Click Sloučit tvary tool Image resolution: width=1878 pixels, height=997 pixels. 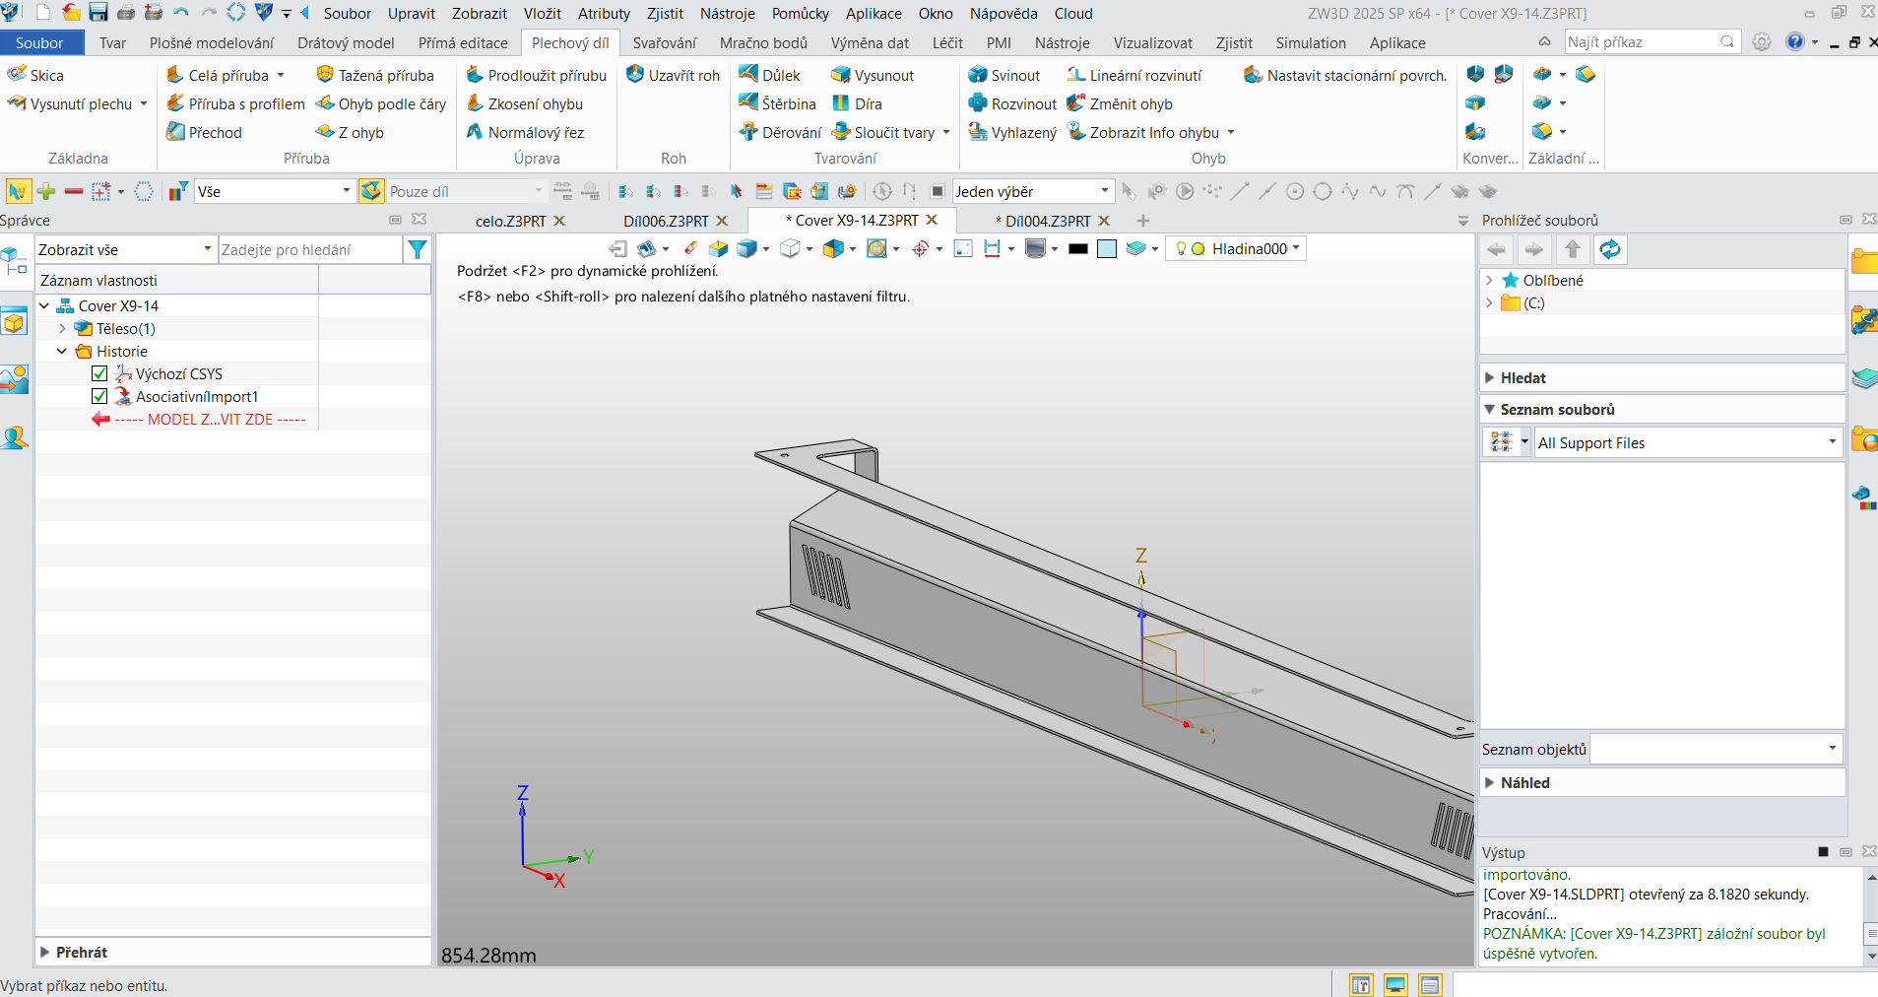point(882,132)
